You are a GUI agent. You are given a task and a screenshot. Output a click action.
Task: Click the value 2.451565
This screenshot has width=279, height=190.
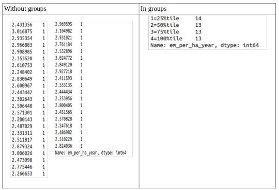(64, 112)
